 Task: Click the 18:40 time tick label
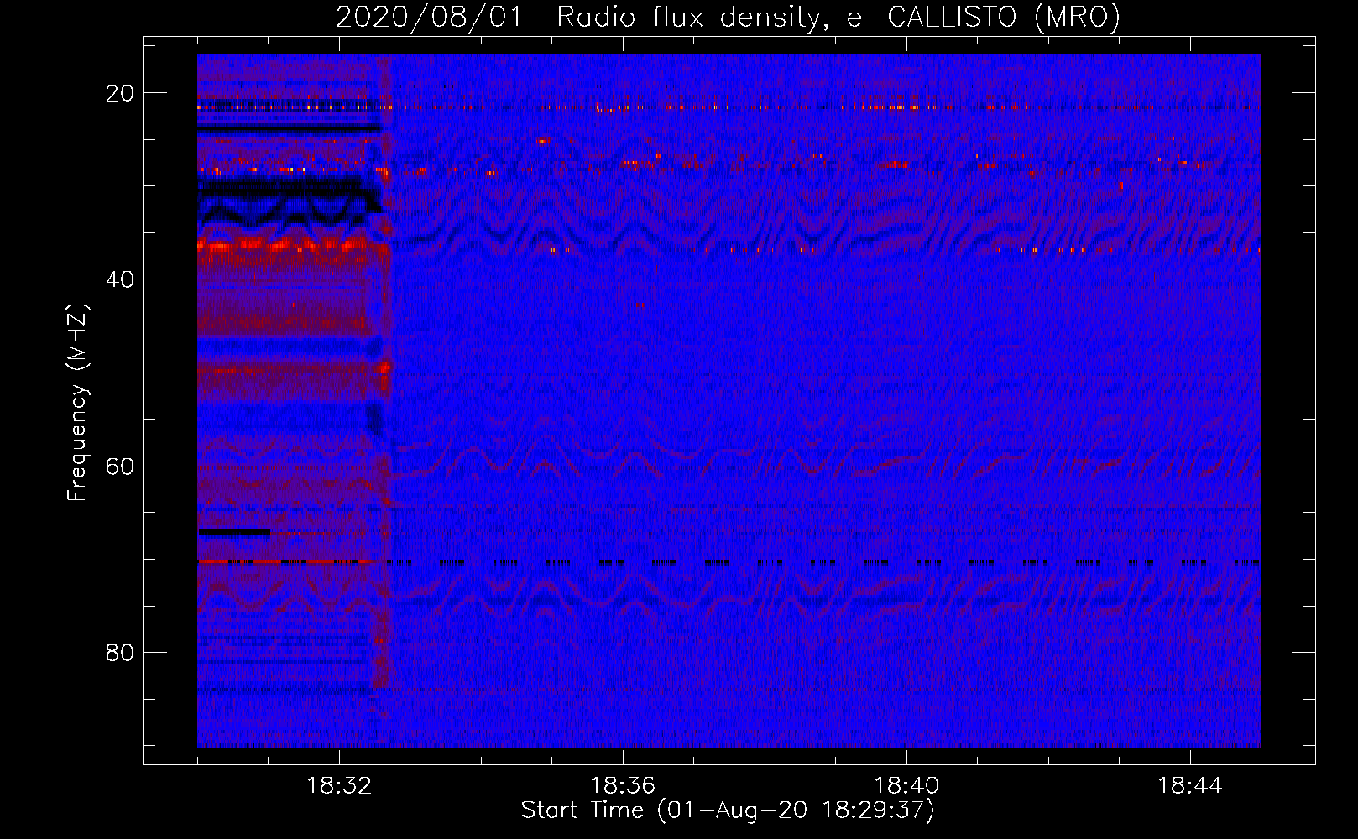click(x=906, y=786)
